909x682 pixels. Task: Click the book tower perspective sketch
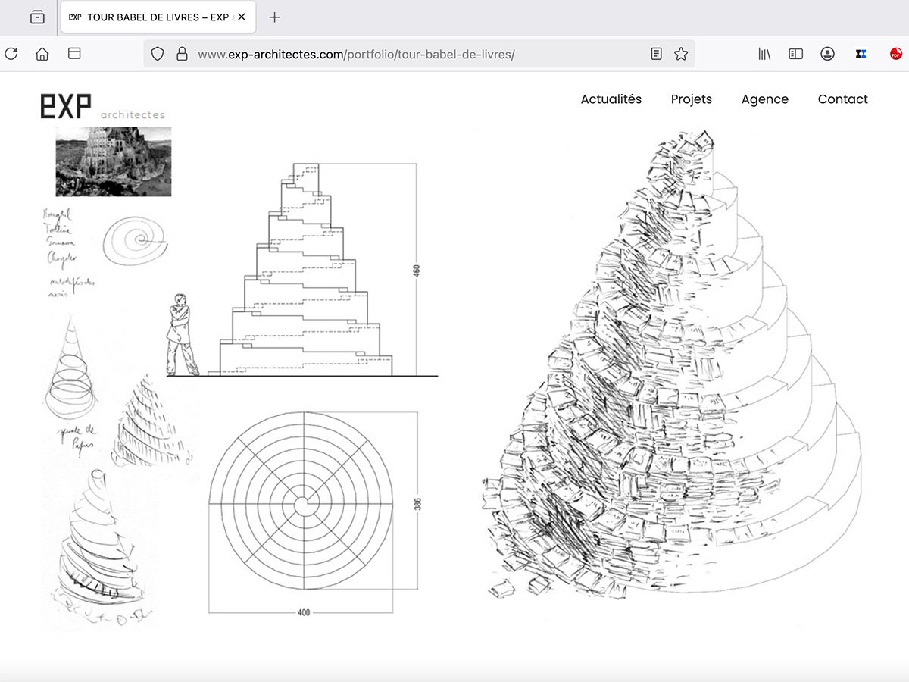[671, 364]
